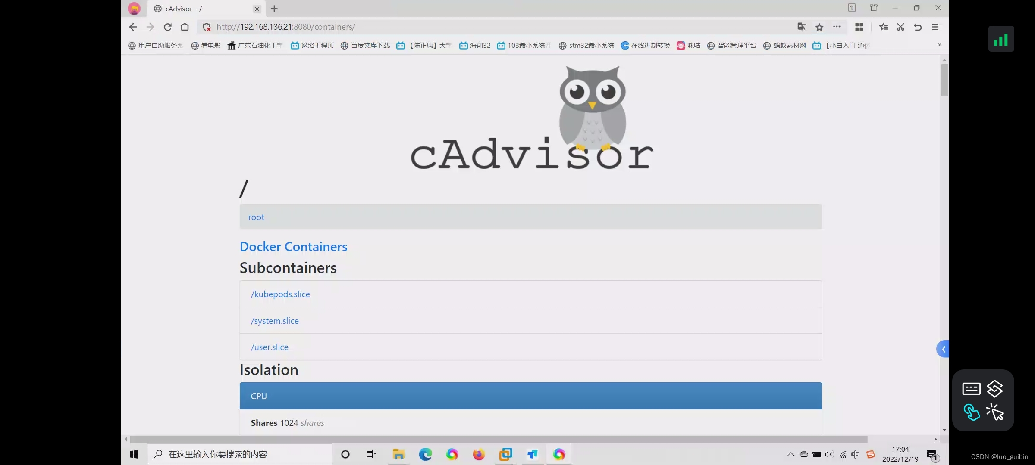This screenshot has height=465, width=1035.
Task: Show more bookmarks overflow chevron
Action: point(940,45)
